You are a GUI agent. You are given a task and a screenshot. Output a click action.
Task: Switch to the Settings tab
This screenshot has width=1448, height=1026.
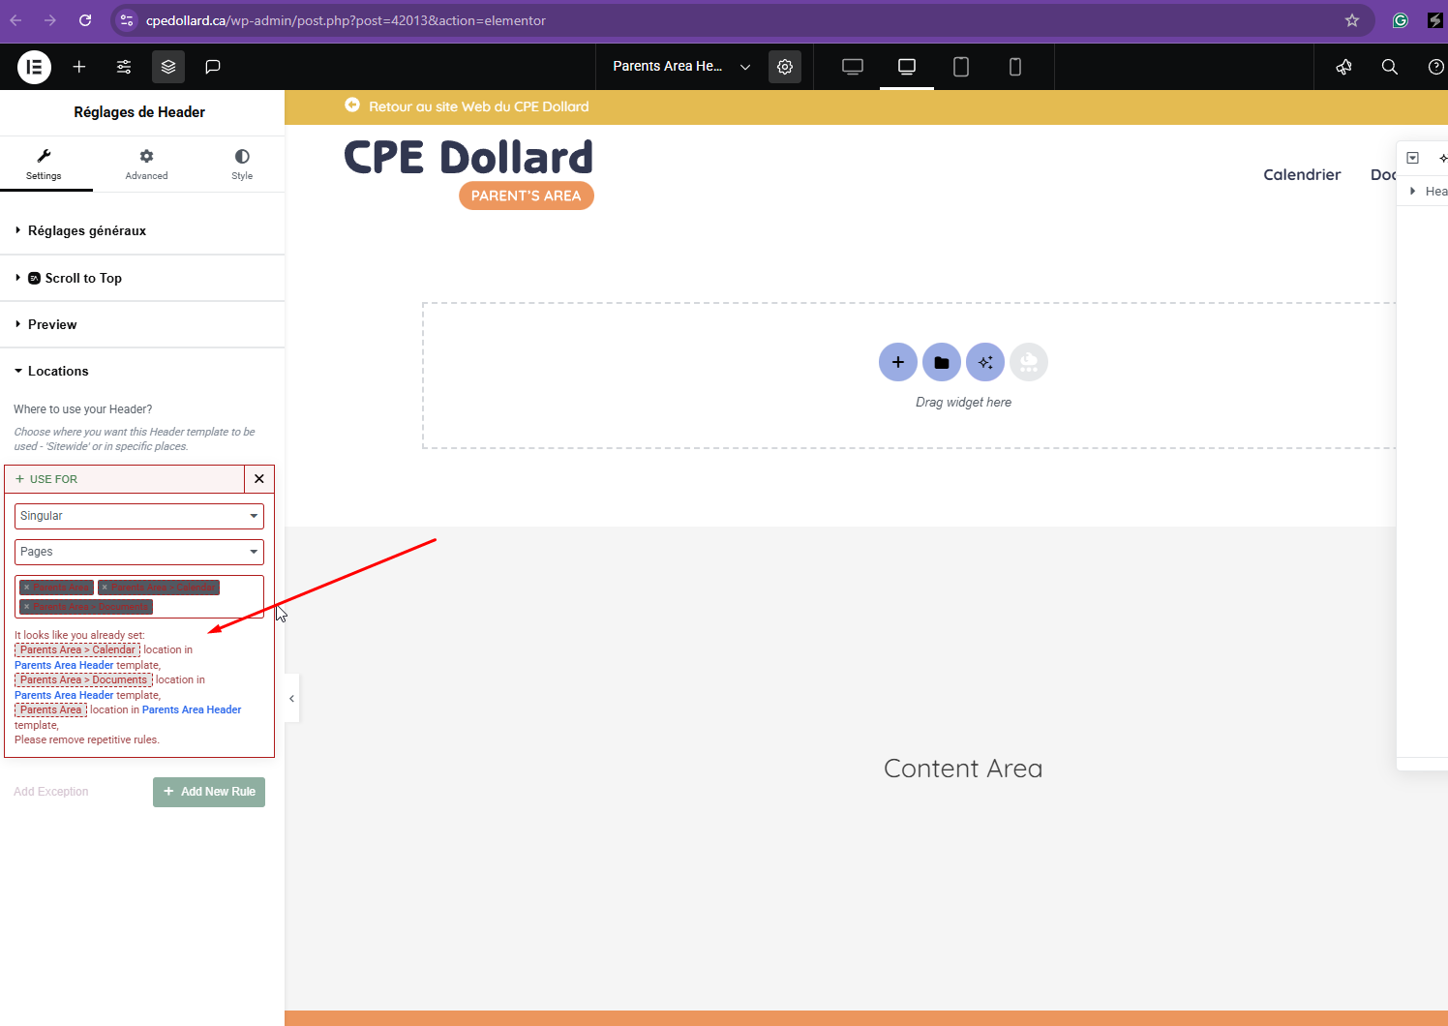pyautogui.click(x=44, y=164)
